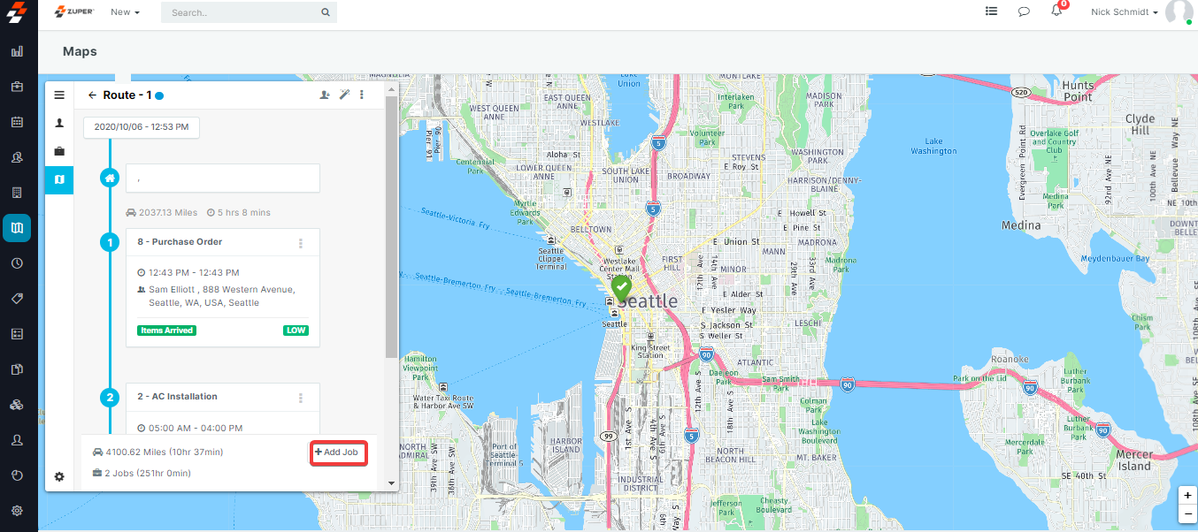
Task: Zoom in the map with plus button
Action: (1187, 497)
